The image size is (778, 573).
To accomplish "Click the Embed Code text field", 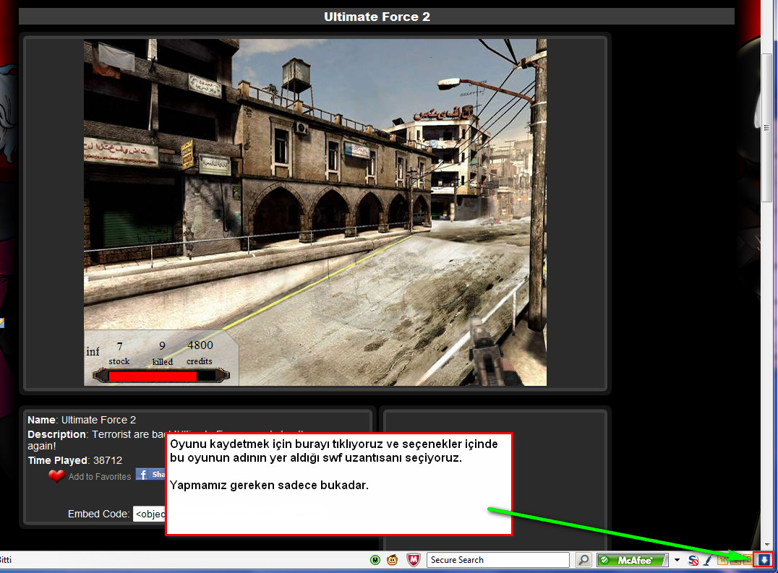I will pos(150,514).
